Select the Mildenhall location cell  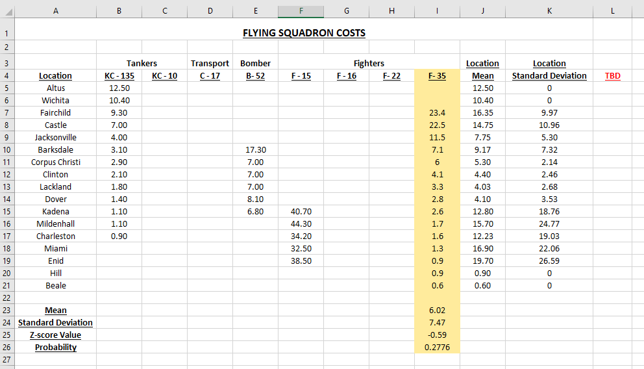55,223
